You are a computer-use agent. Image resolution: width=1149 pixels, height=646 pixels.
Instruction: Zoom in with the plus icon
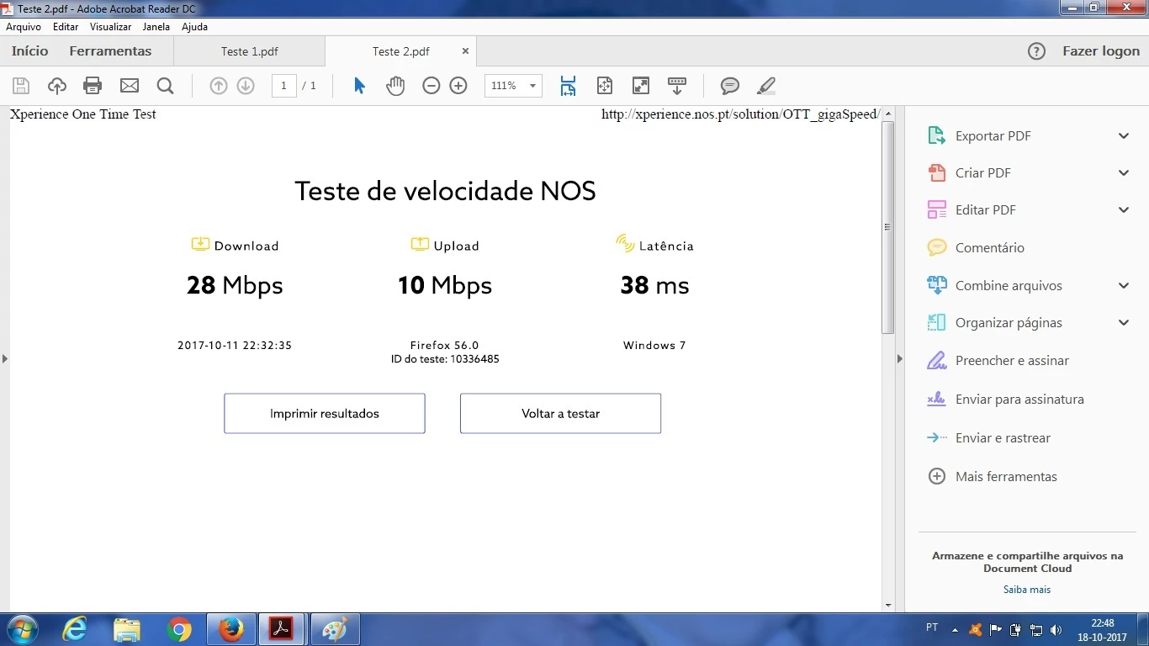(458, 86)
